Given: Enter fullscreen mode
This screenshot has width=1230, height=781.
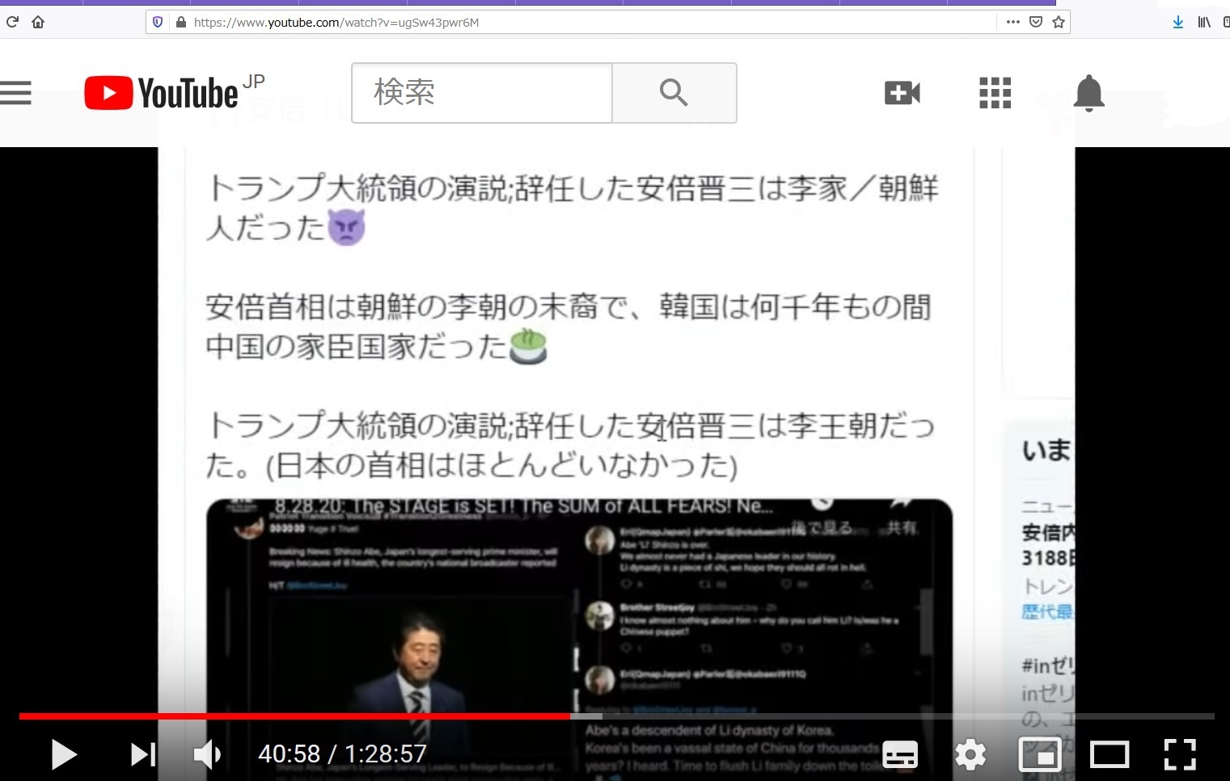Looking at the screenshot, I should tap(1180, 754).
